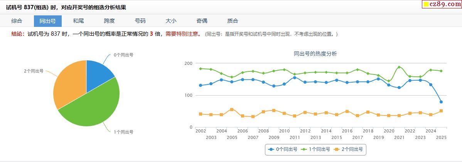
Task: Toggle the 1个同出号 legend series
Action: pyautogui.click(x=316, y=149)
